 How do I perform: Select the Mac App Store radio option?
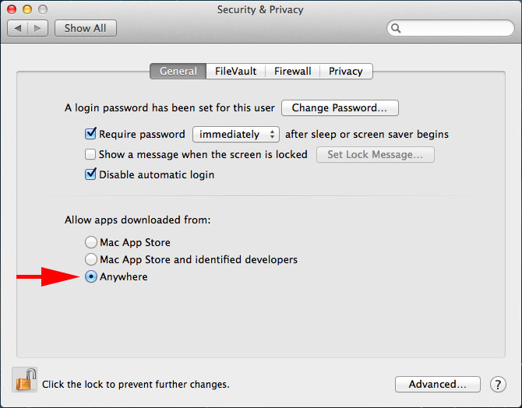(x=91, y=242)
